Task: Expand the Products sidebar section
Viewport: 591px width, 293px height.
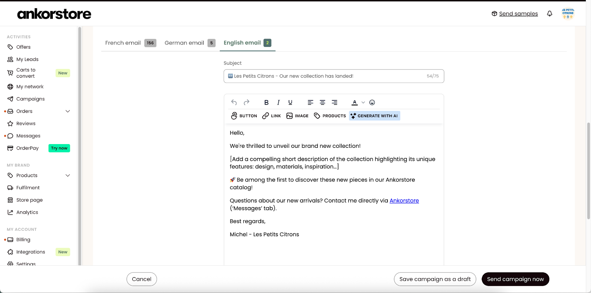Action: 68,175
